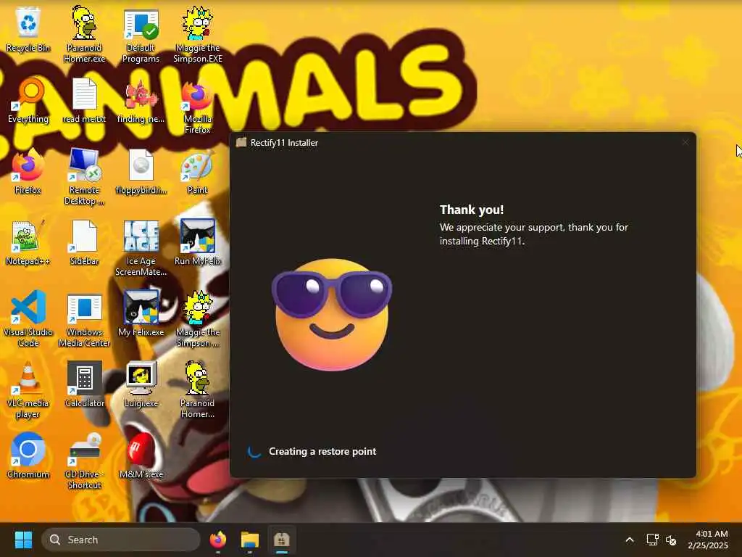Select the CD Drive - Shortcut icon
This screenshot has width=742, height=557.
click(x=84, y=461)
